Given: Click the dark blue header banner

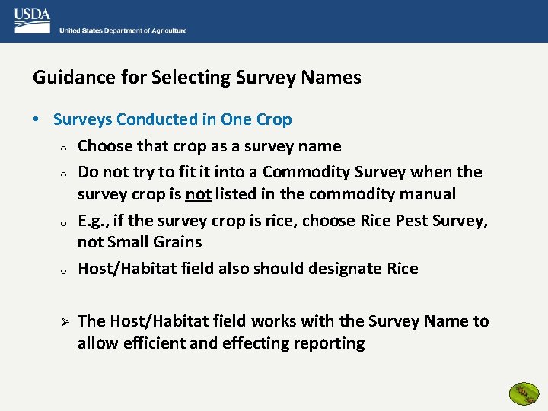Looking at the screenshot, I should click(274, 21).
